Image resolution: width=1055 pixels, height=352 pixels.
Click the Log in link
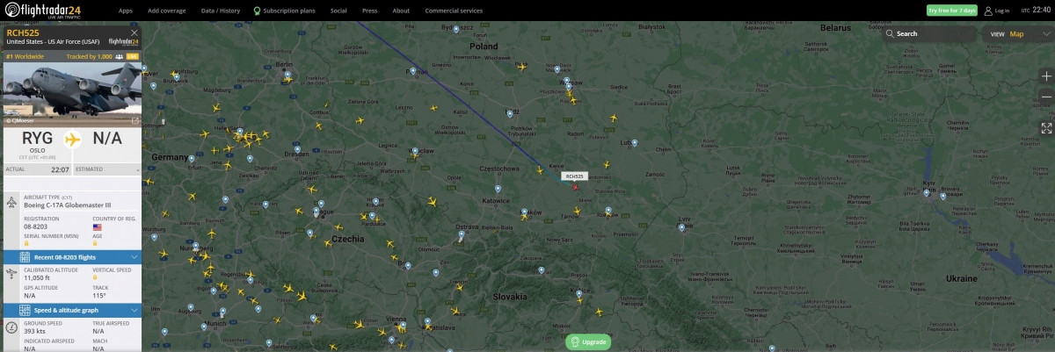pos(998,11)
